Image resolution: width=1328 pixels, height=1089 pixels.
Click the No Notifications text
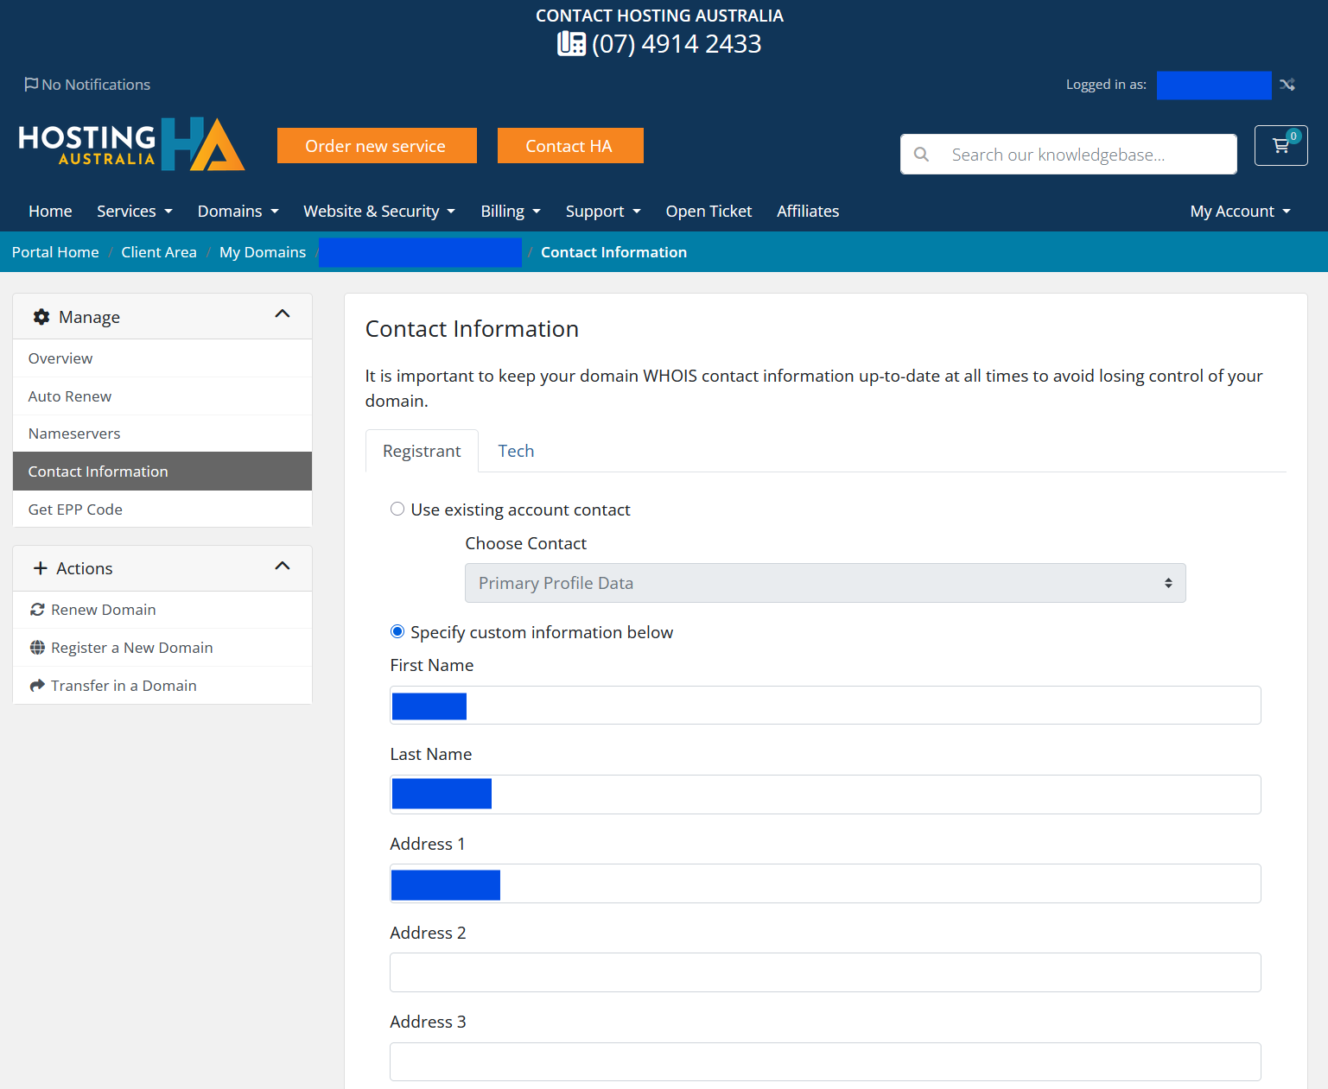click(x=96, y=85)
